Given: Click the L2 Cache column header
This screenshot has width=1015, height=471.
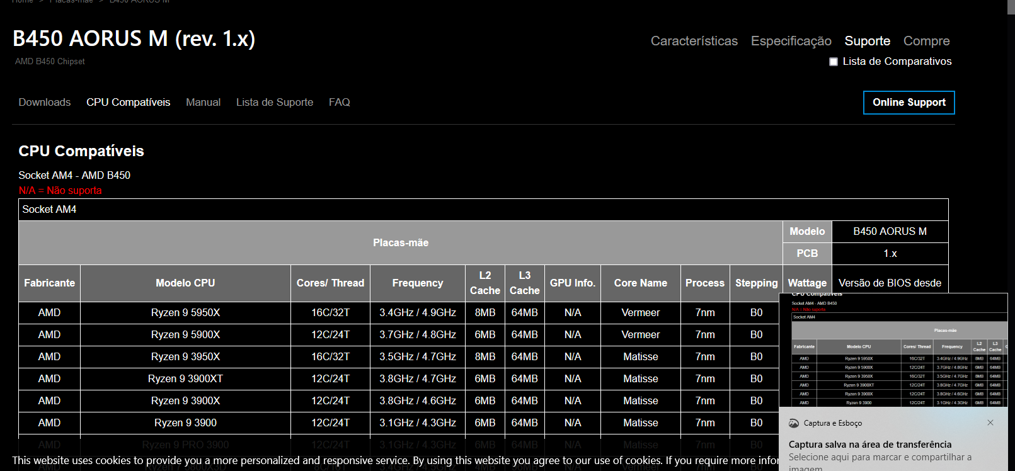Looking at the screenshot, I should click(x=485, y=283).
